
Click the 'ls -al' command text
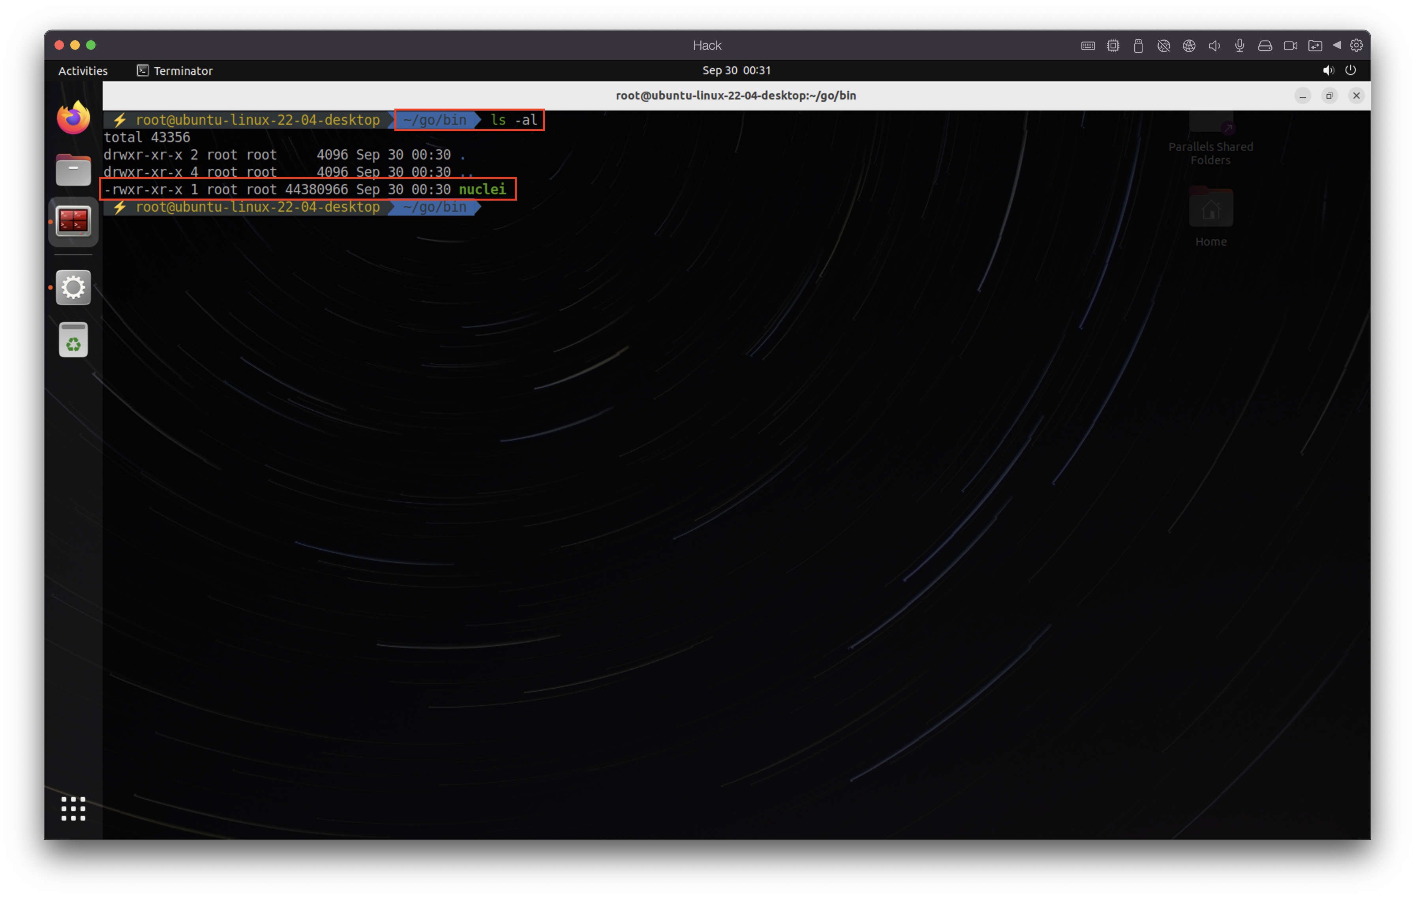pos(514,120)
